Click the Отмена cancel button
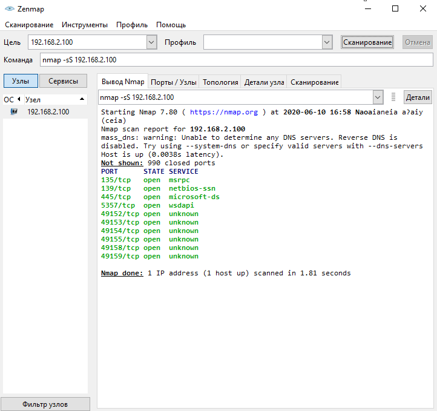The height and width of the screenshot is (411, 437). tap(418, 42)
